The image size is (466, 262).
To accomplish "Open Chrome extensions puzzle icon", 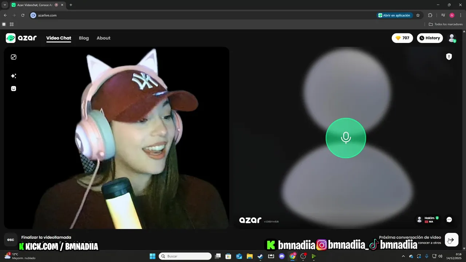I will point(430,15).
